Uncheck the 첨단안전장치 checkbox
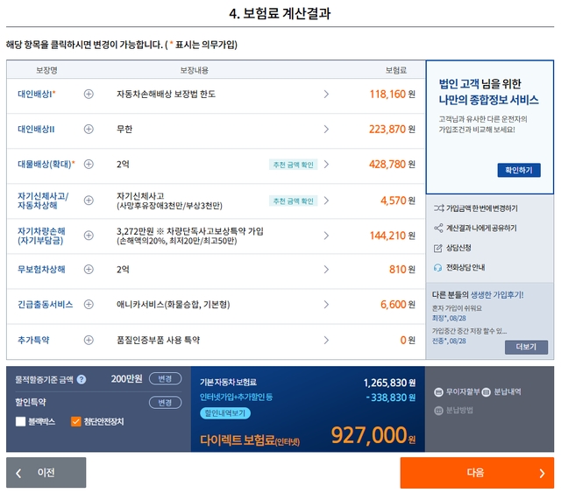The height and width of the screenshot is (493, 561). pos(76,421)
